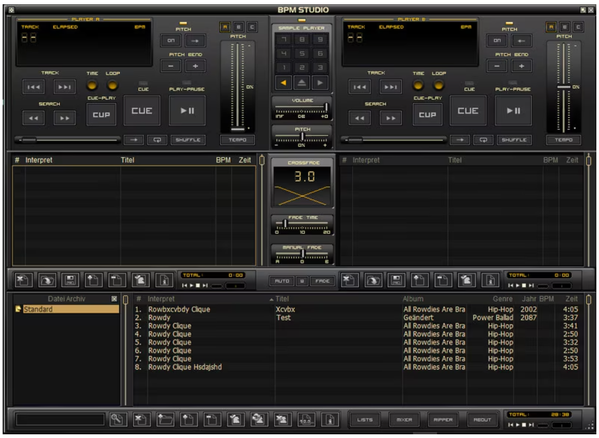Skip to previous track on Player A

pyautogui.click(x=33, y=87)
